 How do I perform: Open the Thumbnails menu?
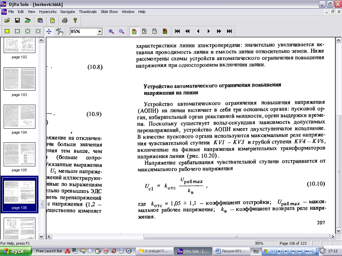point(88,12)
